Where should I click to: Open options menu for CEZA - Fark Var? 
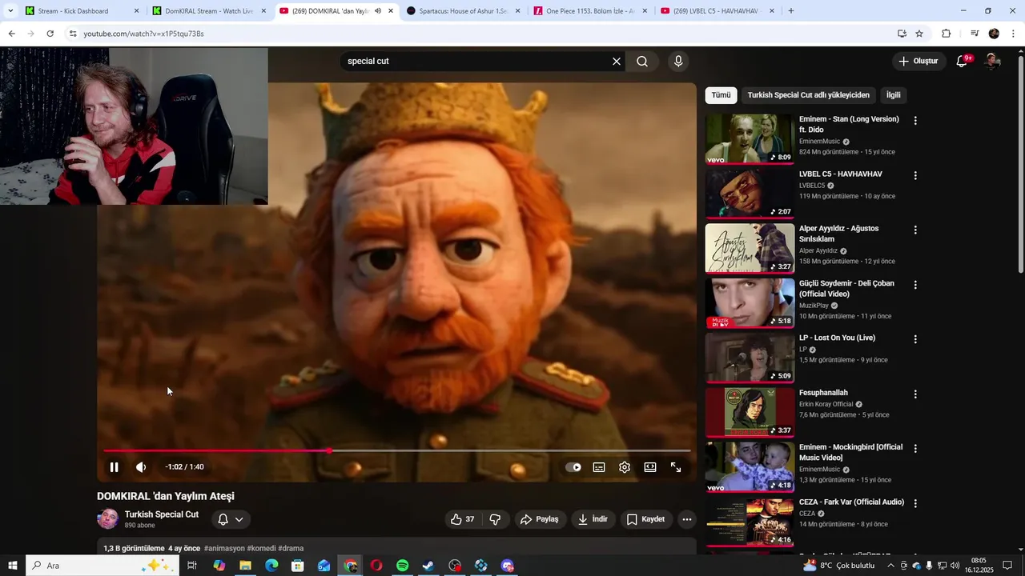[x=915, y=504]
